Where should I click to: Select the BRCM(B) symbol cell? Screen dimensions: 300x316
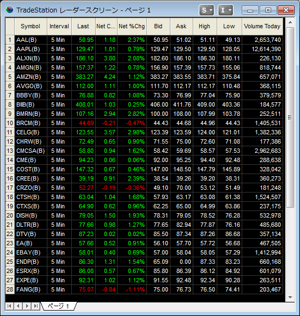pos(30,123)
